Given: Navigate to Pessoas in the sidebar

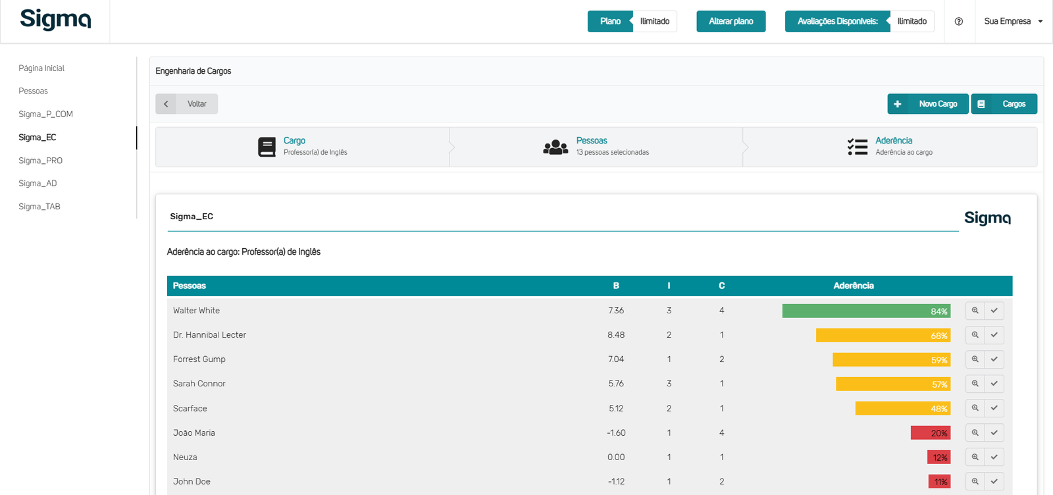Looking at the screenshot, I should 34,91.
